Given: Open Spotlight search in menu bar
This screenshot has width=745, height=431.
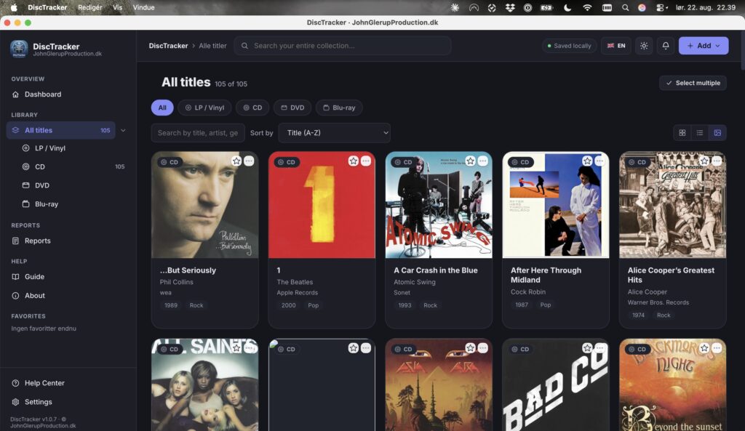Looking at the screenshot, I should click(625, 7).
